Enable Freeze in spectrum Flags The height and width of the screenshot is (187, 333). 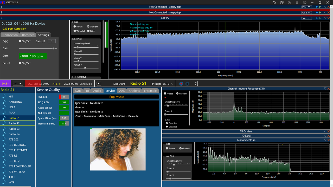click(x=75, y=26)
